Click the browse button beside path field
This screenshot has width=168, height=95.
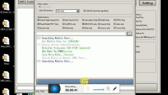pos(129,34)
